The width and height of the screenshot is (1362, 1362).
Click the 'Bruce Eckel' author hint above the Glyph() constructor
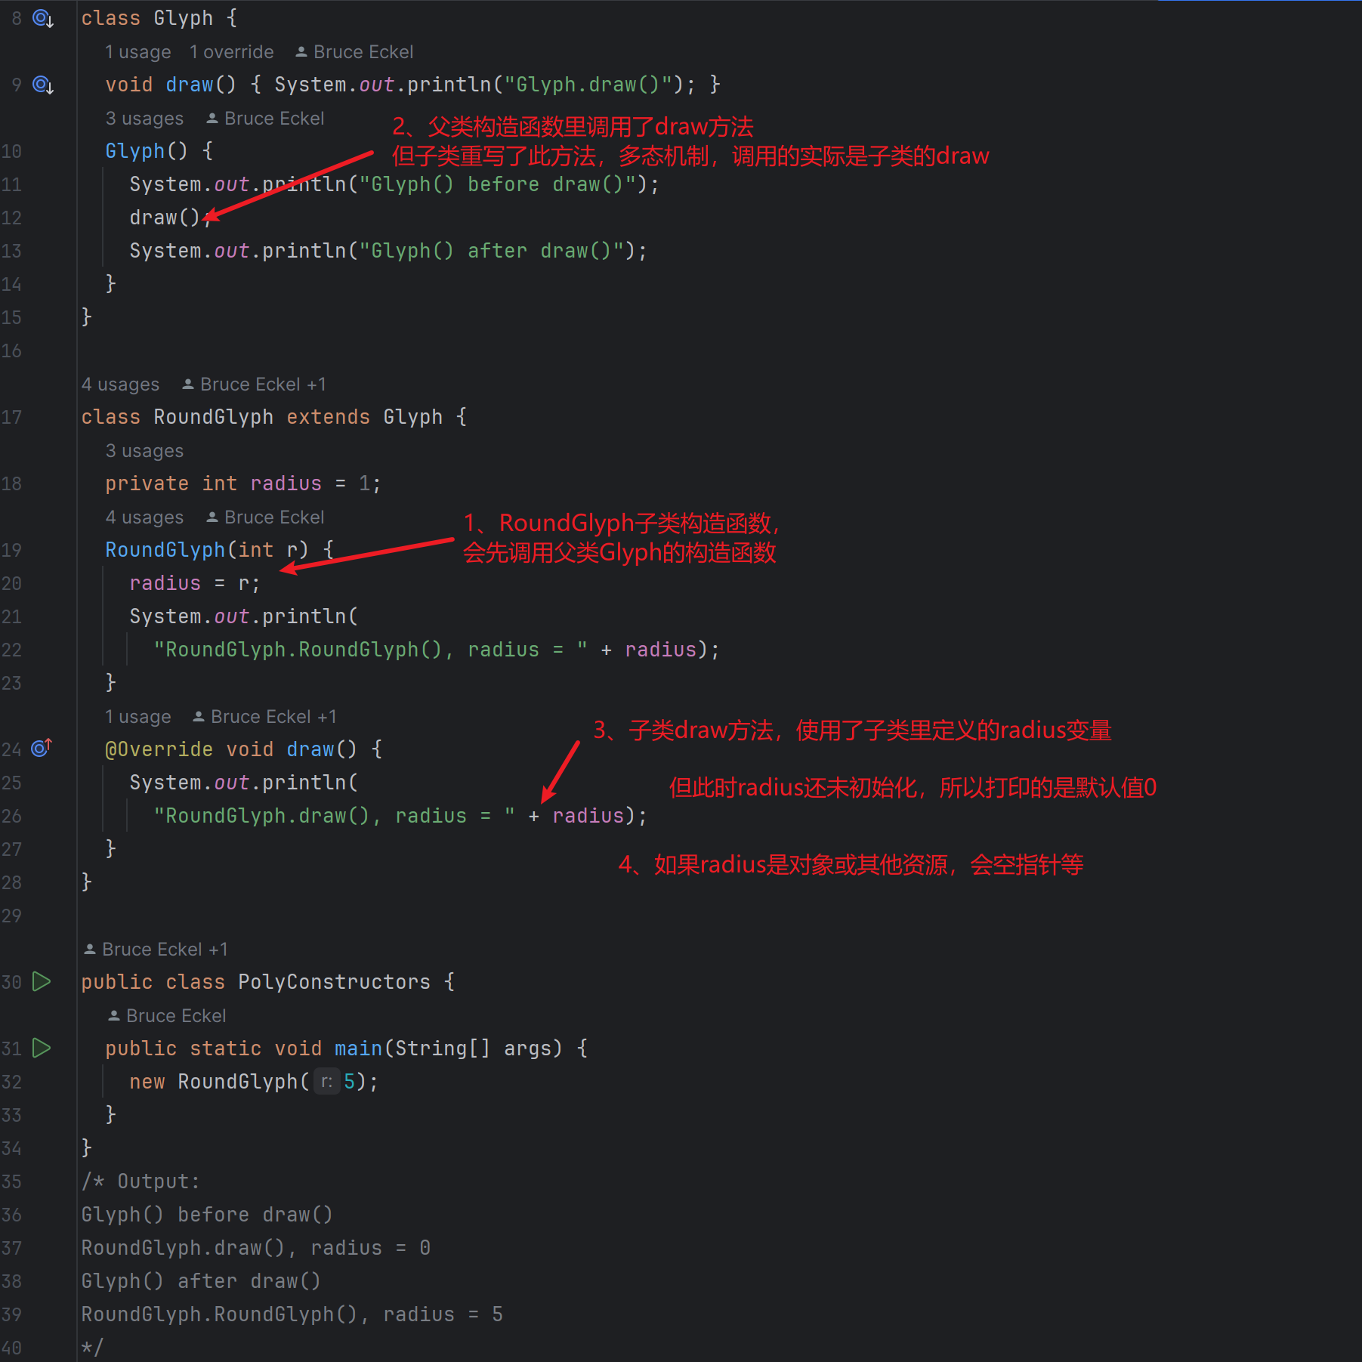tap(265, 119)
